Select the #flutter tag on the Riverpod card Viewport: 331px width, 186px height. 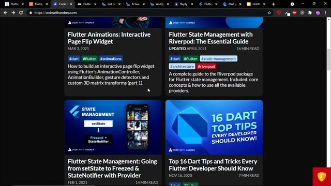pos(190,58)
